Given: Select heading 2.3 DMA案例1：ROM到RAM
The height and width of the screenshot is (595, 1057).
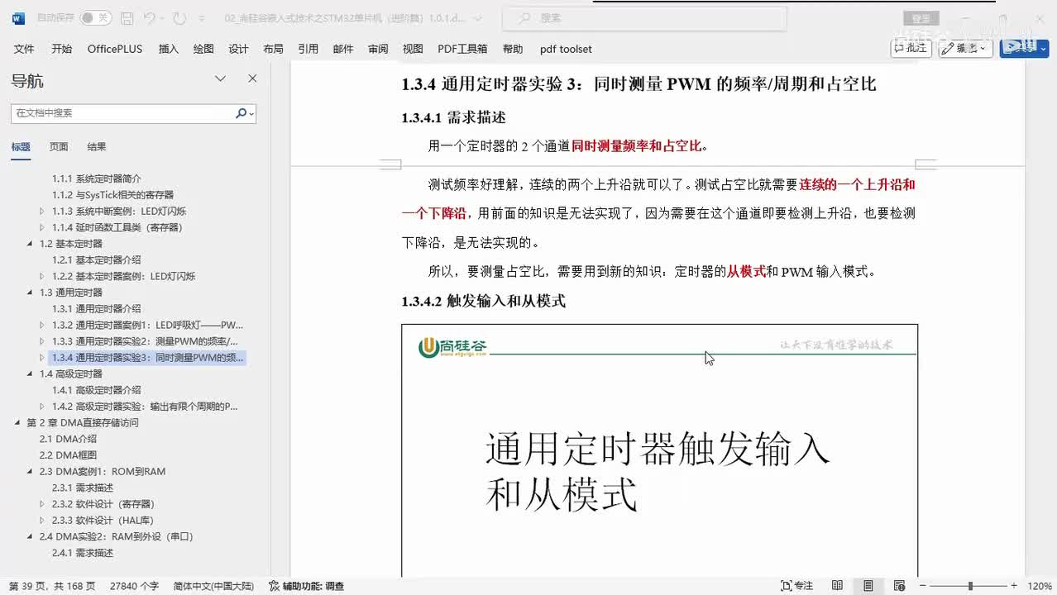Looking at the screenshot, I should pos(103,471).
